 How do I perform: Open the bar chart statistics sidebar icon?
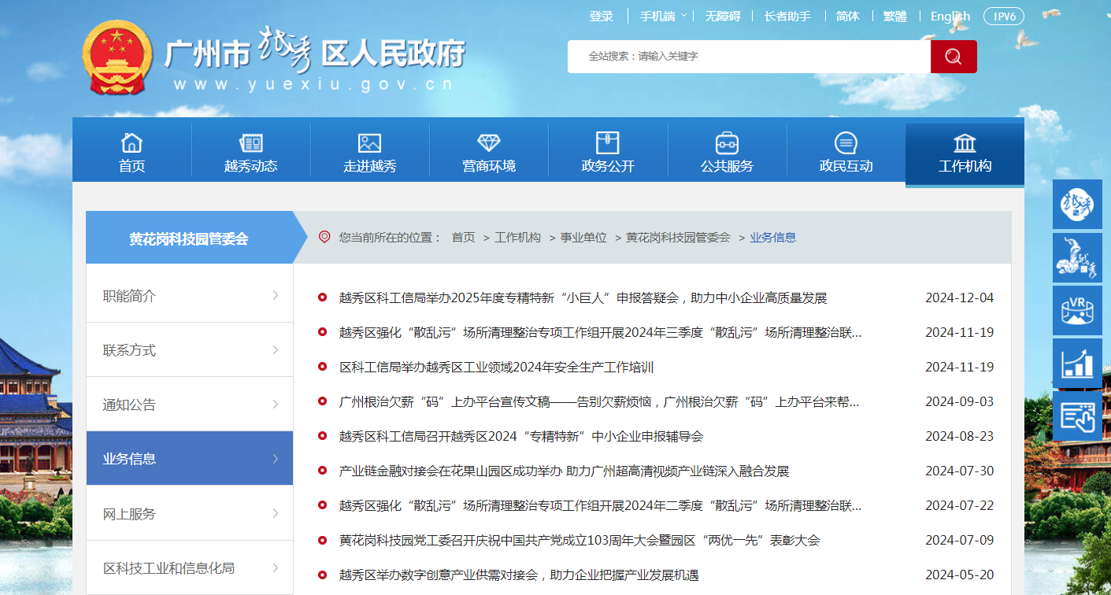[1077, 363]
